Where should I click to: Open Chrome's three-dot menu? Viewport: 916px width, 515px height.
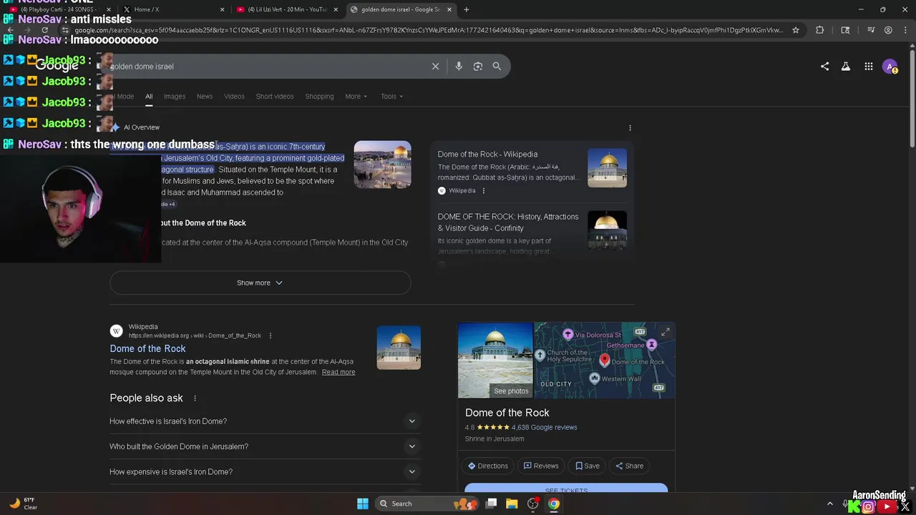[905, 30]
